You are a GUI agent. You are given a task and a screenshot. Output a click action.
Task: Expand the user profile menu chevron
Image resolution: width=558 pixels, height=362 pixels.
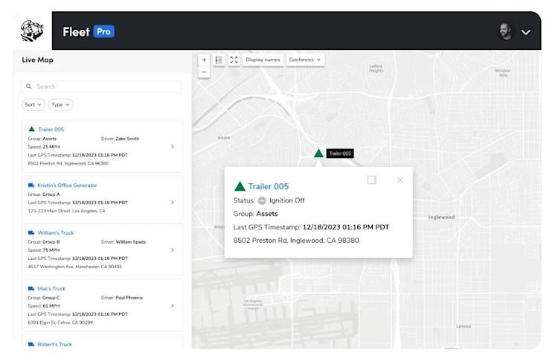click(525, 32)
